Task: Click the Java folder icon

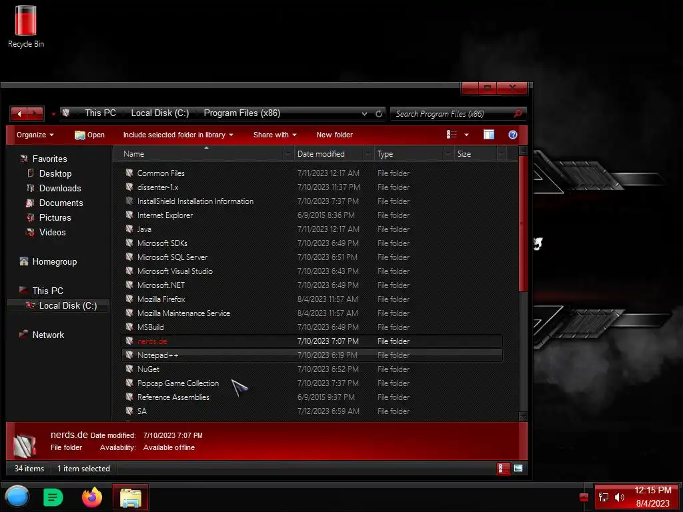Action: (129, 229)
